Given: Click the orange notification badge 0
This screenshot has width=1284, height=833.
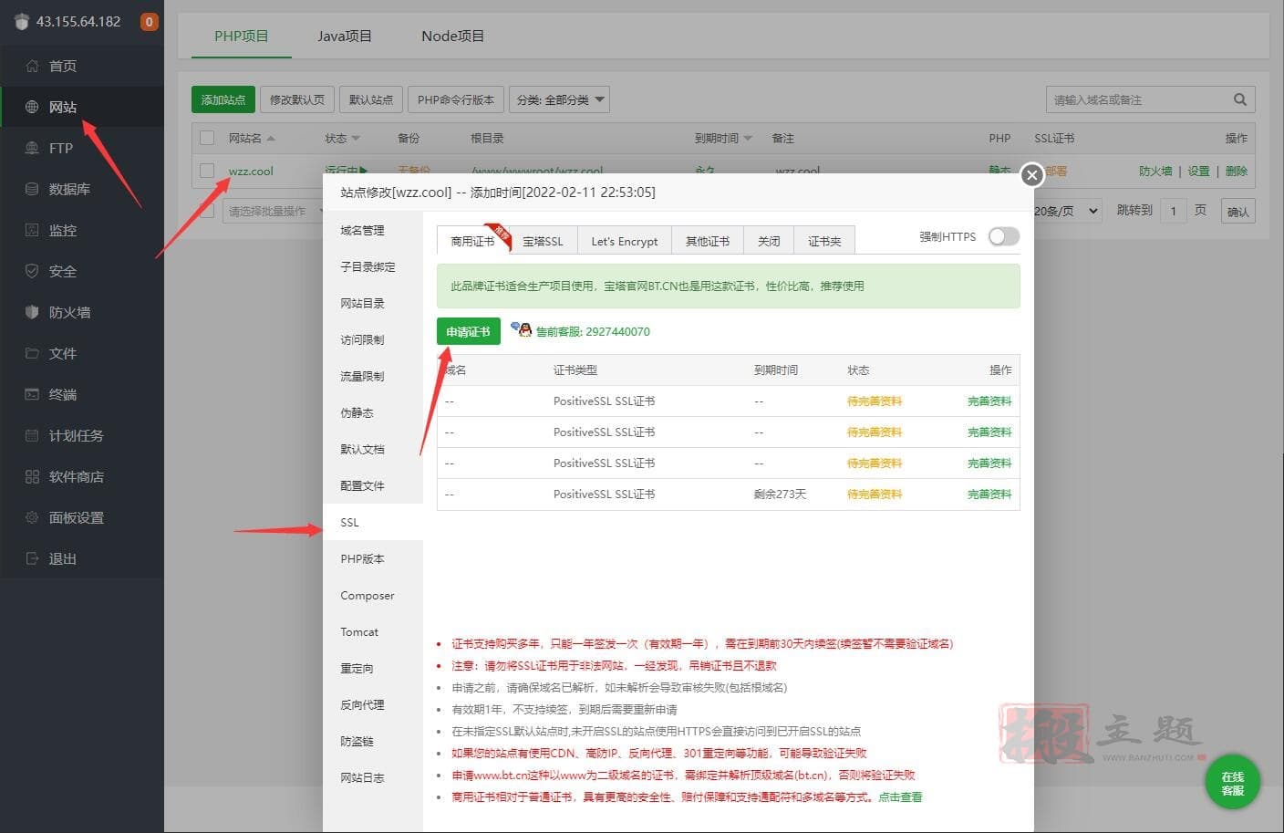Looking at the screenshot, I should (x=149, y=21).
